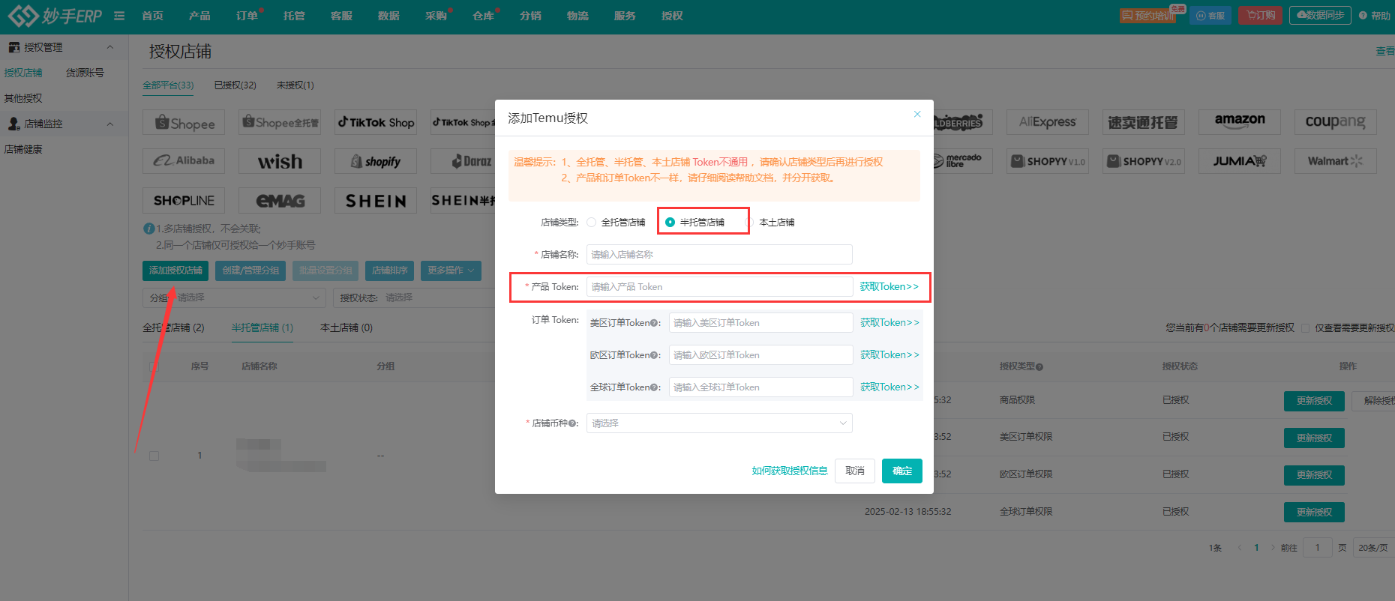
Task: Select the Shopee platform logo
Action: (184, 123)
